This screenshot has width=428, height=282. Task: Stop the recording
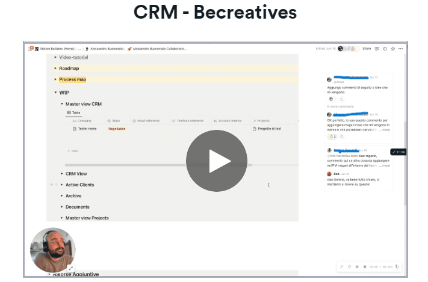point(365,267)
